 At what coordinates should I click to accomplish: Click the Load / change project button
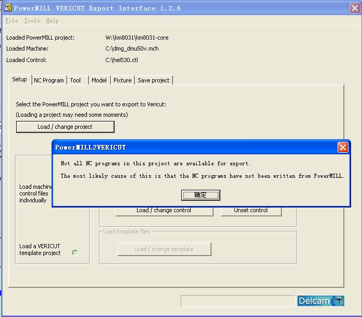(x=65, y=127)
